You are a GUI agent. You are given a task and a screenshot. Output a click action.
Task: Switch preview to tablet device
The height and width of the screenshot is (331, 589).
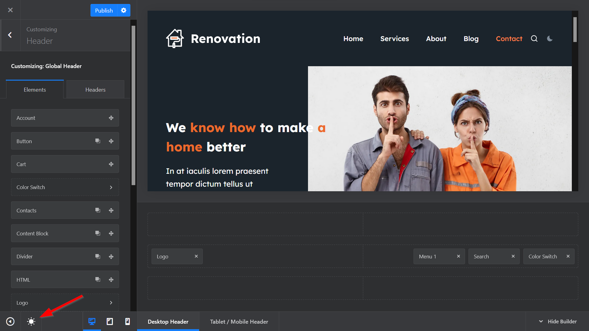click(x=110, y=321)
